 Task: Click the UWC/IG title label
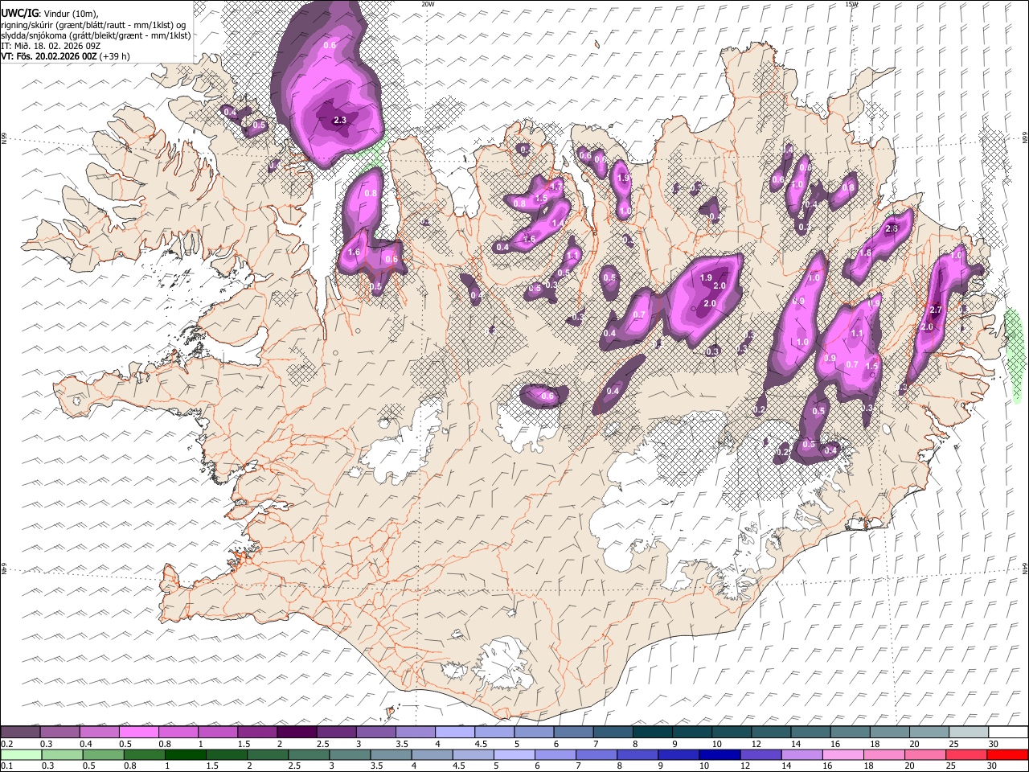(19, 14)
